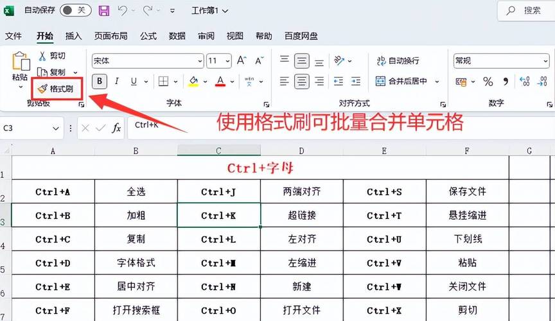
Task: Select cell containing 超链接
Action: (301, 215)
